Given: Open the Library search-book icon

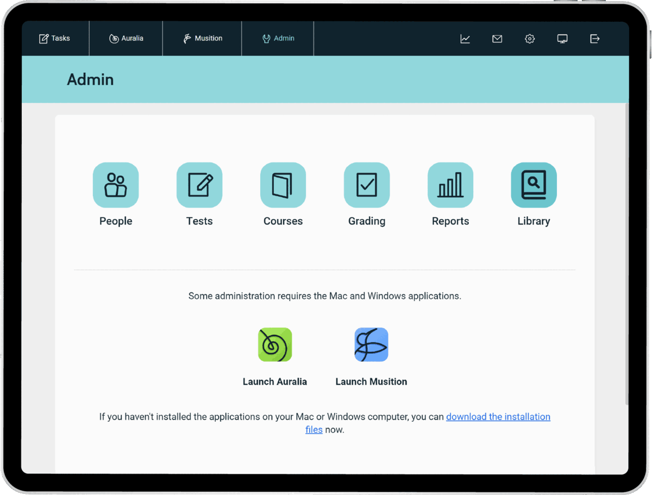Looking at the screenshot, I should tap(534, 185).
